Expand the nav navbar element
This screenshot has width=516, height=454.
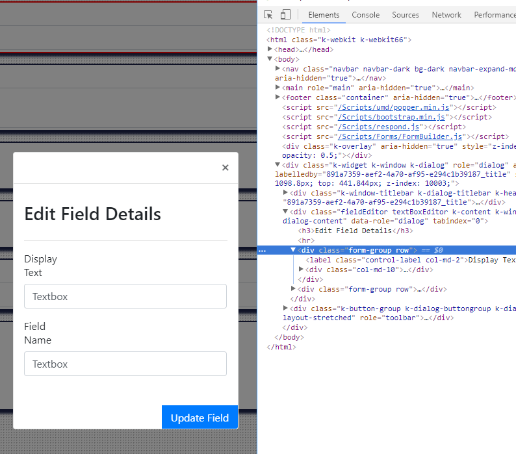[277, 68]
